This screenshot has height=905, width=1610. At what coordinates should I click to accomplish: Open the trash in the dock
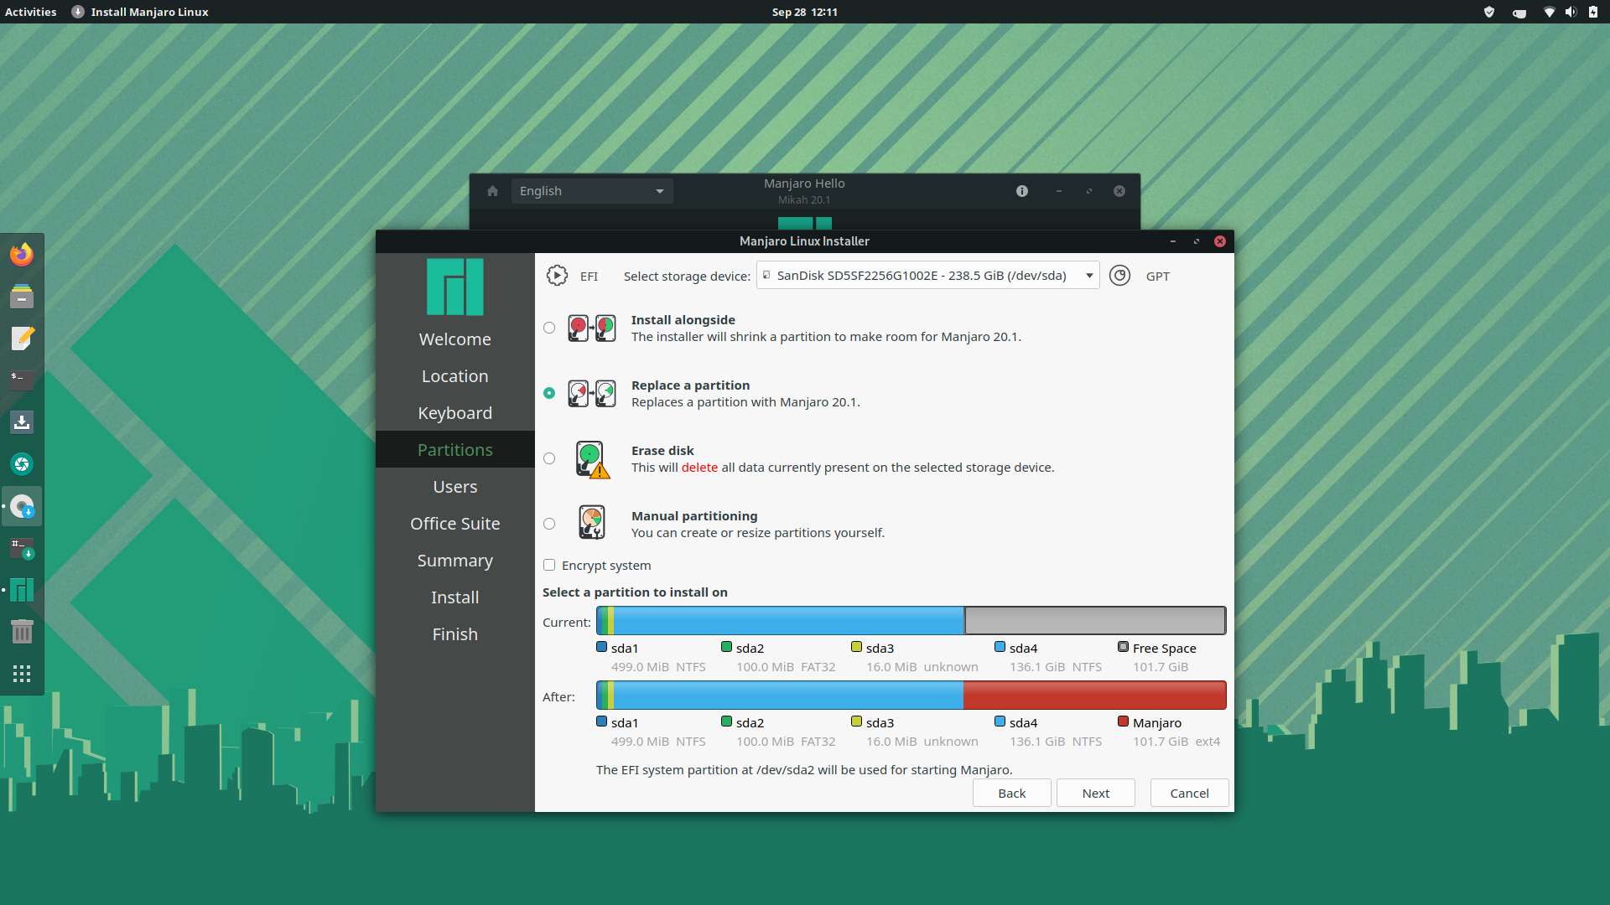coord(22,632)
